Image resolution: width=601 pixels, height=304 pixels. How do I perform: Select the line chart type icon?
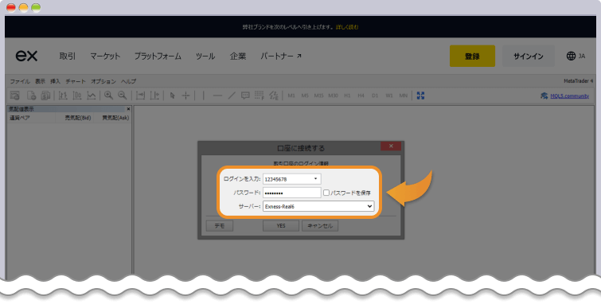pos(92,95)
